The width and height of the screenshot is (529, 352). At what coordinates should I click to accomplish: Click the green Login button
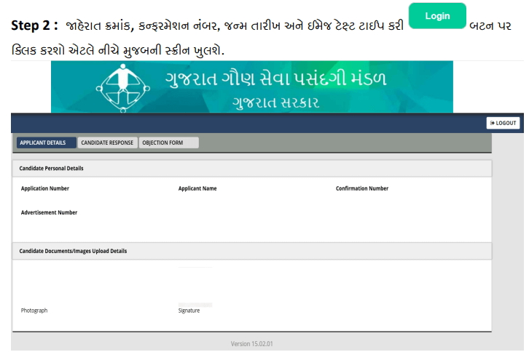click(437, 16)
